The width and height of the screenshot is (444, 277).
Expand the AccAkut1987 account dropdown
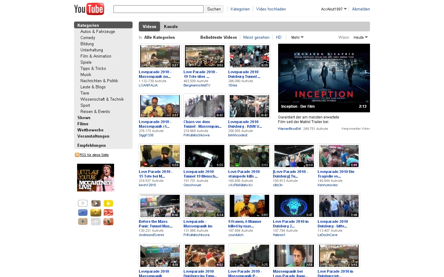tap(334, 9)
